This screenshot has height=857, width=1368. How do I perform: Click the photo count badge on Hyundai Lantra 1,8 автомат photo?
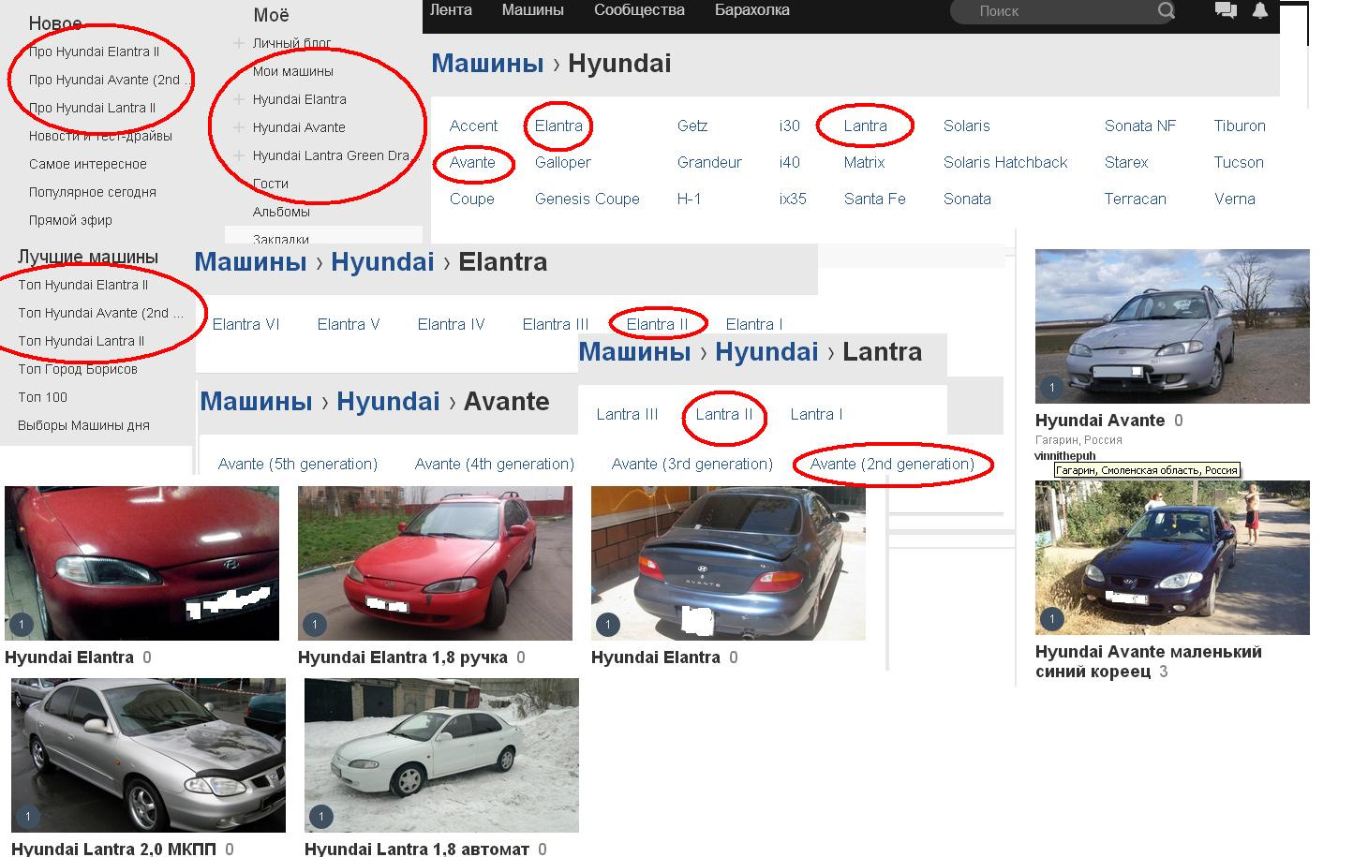coord(320,817)
